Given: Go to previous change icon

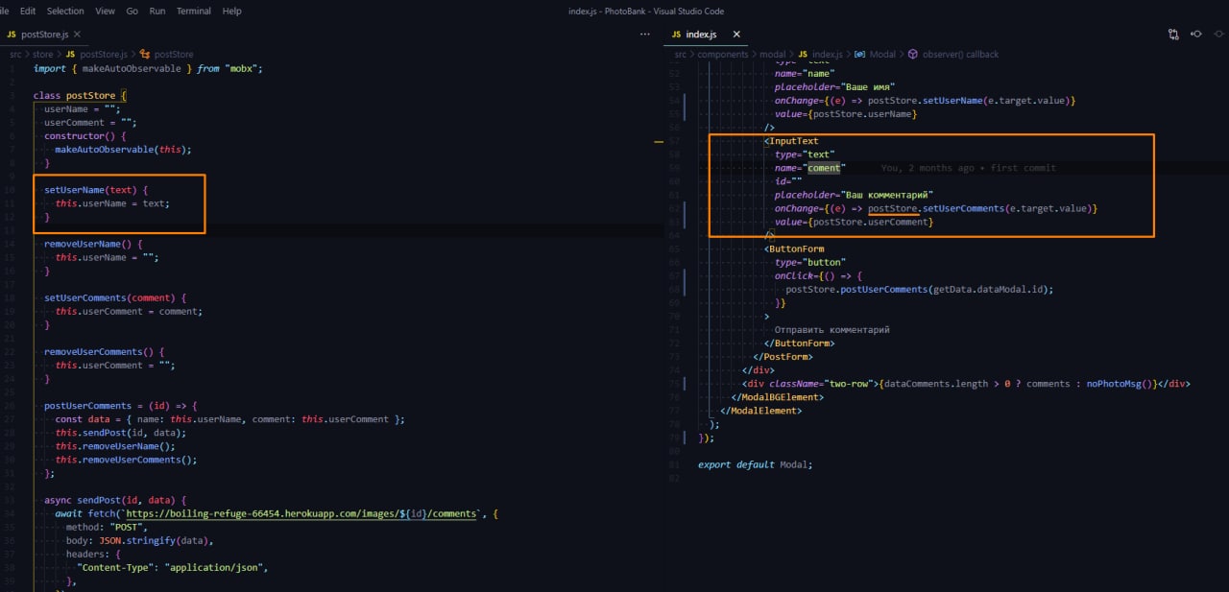Looking at the screenshot, I should 1195,34.
